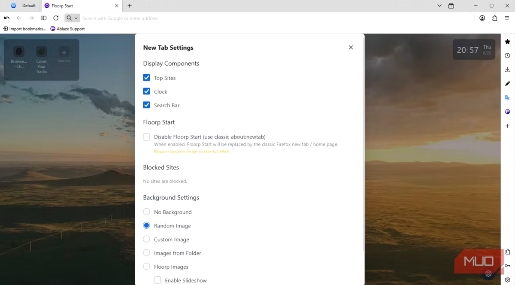Enable Disable Floorp Start checkbox
515x285 pixels.
pyautogui.click(x=147, y=137)
